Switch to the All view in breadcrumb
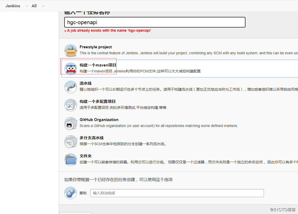Image resolution: width=298 pixels, height=214 pixels. pos(34,6)
